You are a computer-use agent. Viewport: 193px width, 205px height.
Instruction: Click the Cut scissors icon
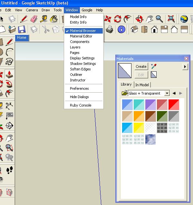(x=45, y=29)
